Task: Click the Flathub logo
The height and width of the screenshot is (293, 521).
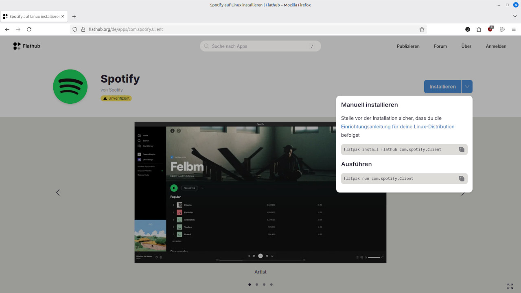Action: pyautogui.click(x=27, y=46)
